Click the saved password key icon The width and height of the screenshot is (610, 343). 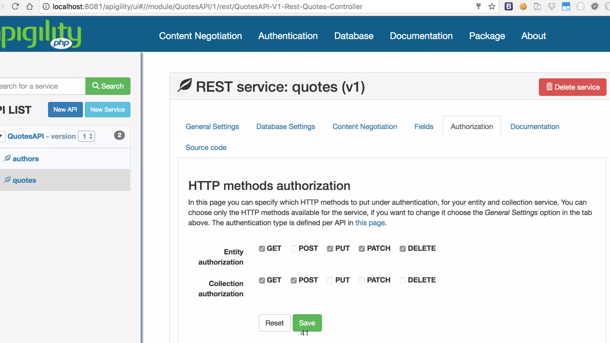[x=478, y=6]
